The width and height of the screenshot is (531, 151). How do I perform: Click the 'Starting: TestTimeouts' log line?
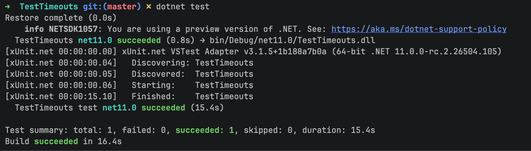click(192, 85)
